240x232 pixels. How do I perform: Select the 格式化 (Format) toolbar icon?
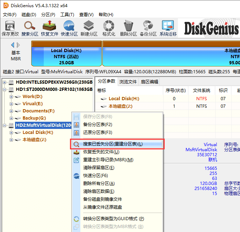coord(109,28)
